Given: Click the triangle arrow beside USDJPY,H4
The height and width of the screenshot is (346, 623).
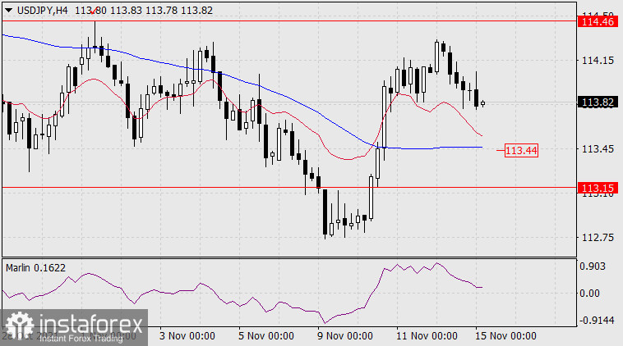Looking at the screenshot, I should tap(7, 11).
